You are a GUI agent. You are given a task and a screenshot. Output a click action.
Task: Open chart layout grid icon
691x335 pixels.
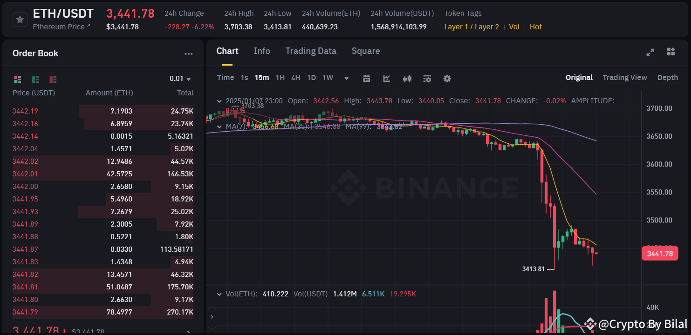point(671,52)
